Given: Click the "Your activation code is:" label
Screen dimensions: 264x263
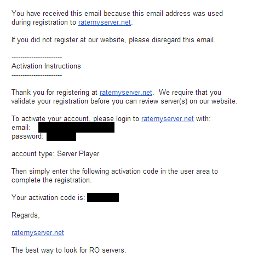Looking at the screenshot, I should coord(48,198).
